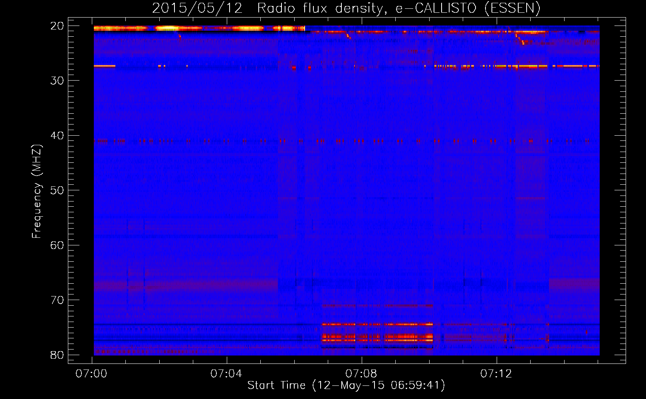
Task: Click the 07:12 time axis label
Action: tap(496, 374)
